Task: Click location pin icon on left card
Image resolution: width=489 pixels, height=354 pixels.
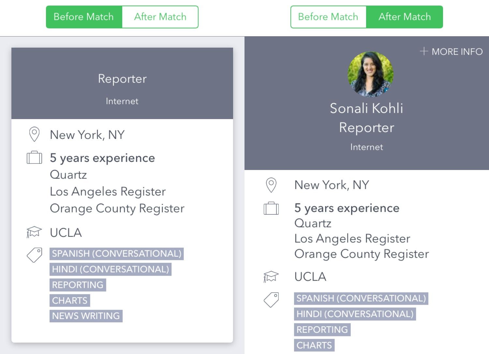Action: (34, 134)
